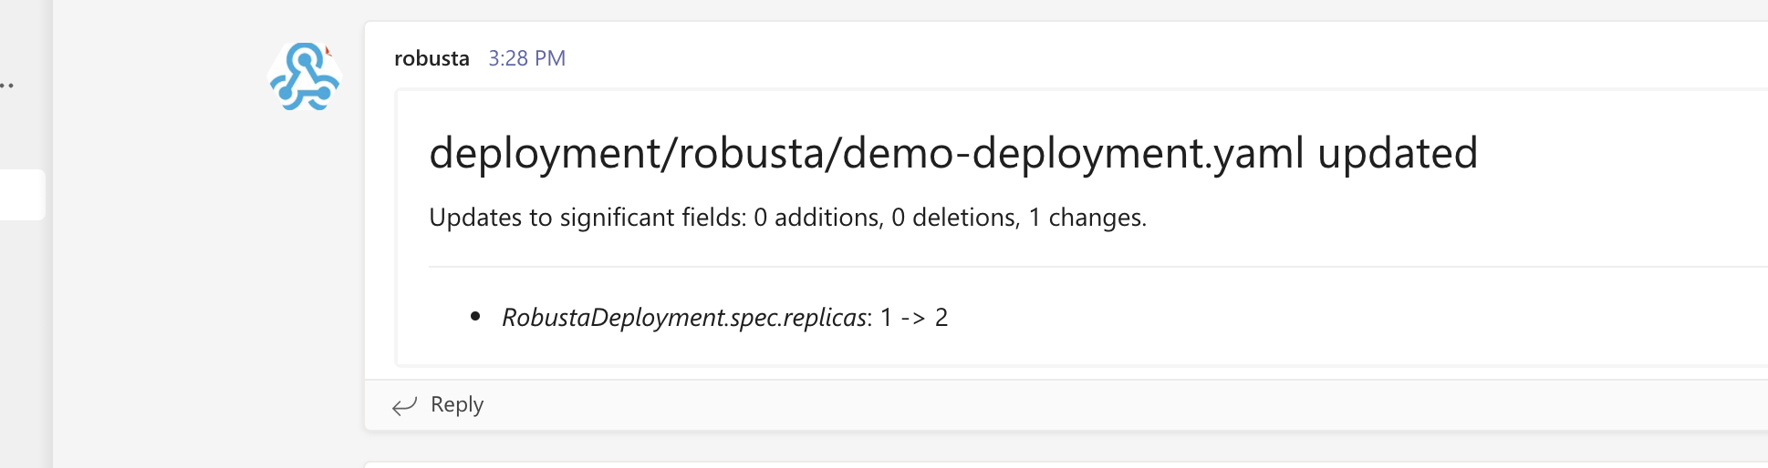Screen dimensions: 1768x468
Task: Click the robusta webhook avatar icon
Action: (305, 77)
